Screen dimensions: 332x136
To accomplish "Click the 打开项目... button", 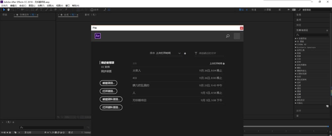I will (x=108, y=91).
